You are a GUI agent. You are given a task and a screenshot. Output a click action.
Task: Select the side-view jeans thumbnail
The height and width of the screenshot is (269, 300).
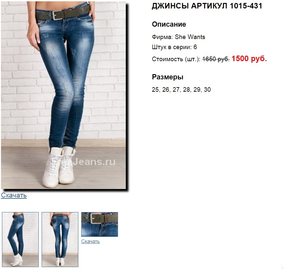pos(20,239)
